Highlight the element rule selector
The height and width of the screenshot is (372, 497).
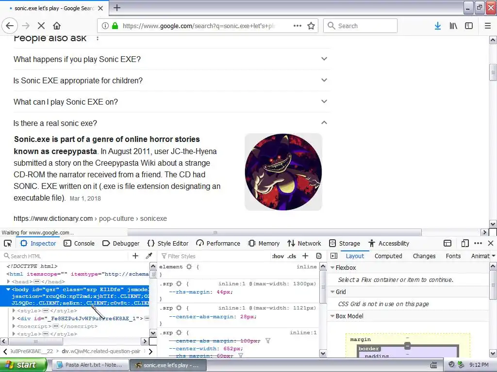coord(189,267)
